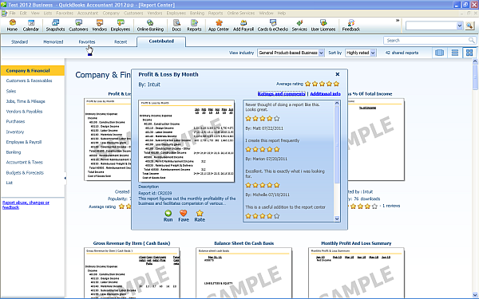The width and height of the screenshot is (479, 299).
Task: Open Employees center icon
Action: click(x=121, y=26)
